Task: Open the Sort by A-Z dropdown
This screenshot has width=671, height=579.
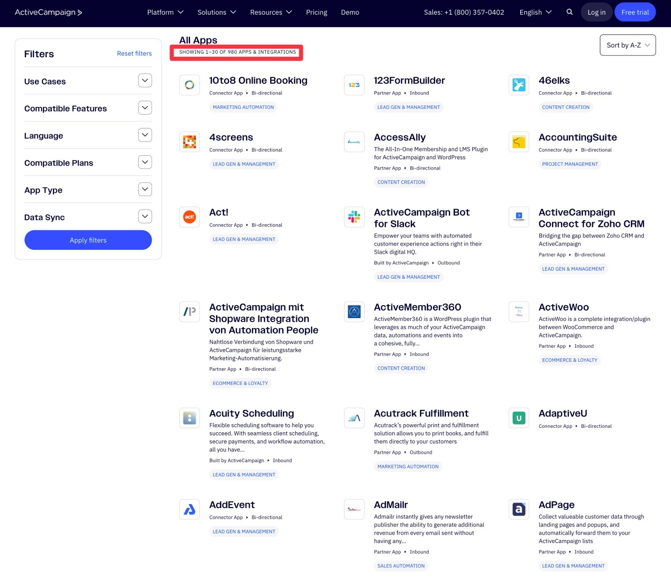Action: click(x=628, y=45)
